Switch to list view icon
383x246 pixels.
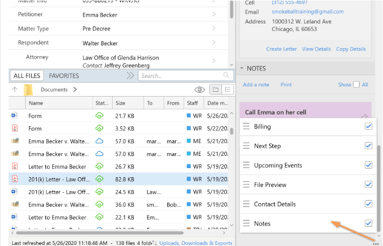(228, 90)
